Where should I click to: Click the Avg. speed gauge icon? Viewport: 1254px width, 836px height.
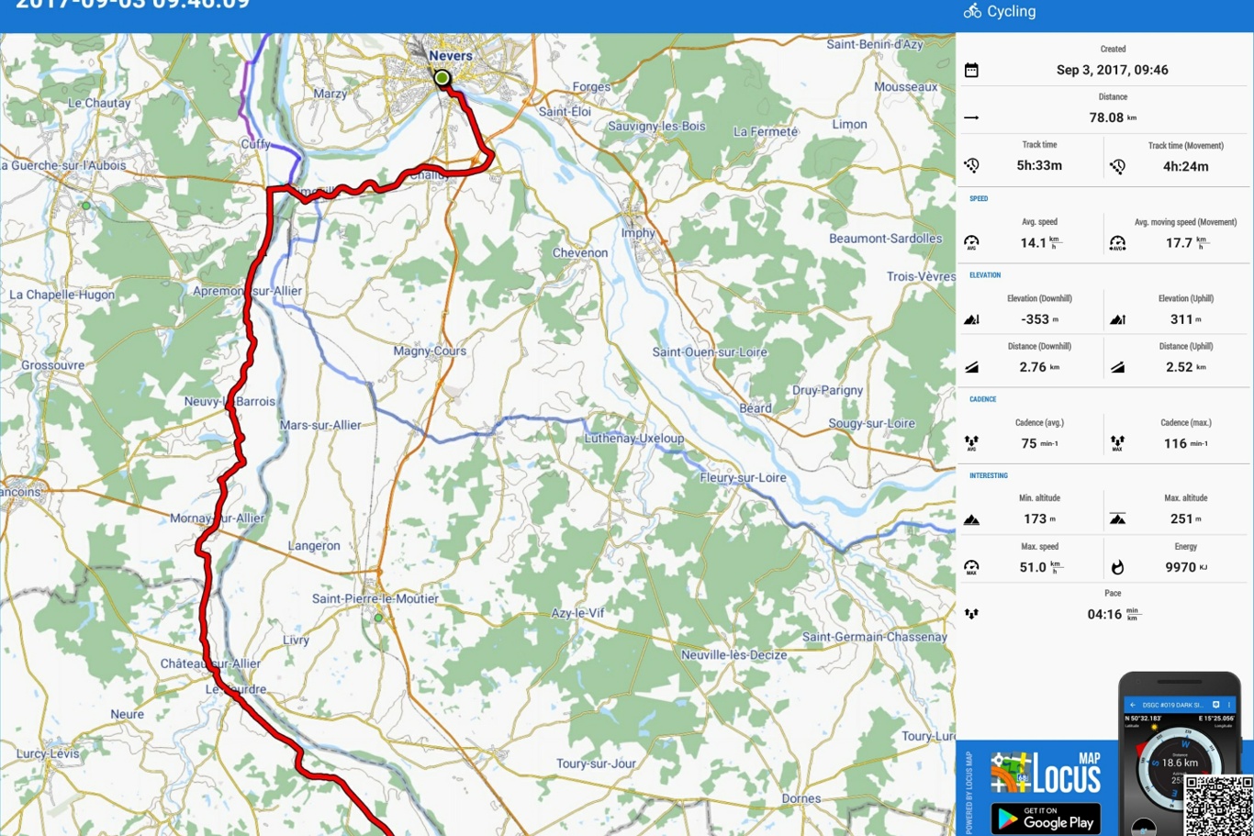[971, 243]
